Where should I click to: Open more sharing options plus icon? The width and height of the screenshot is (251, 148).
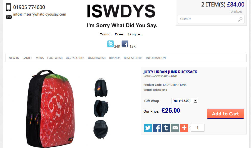point(184,128)
